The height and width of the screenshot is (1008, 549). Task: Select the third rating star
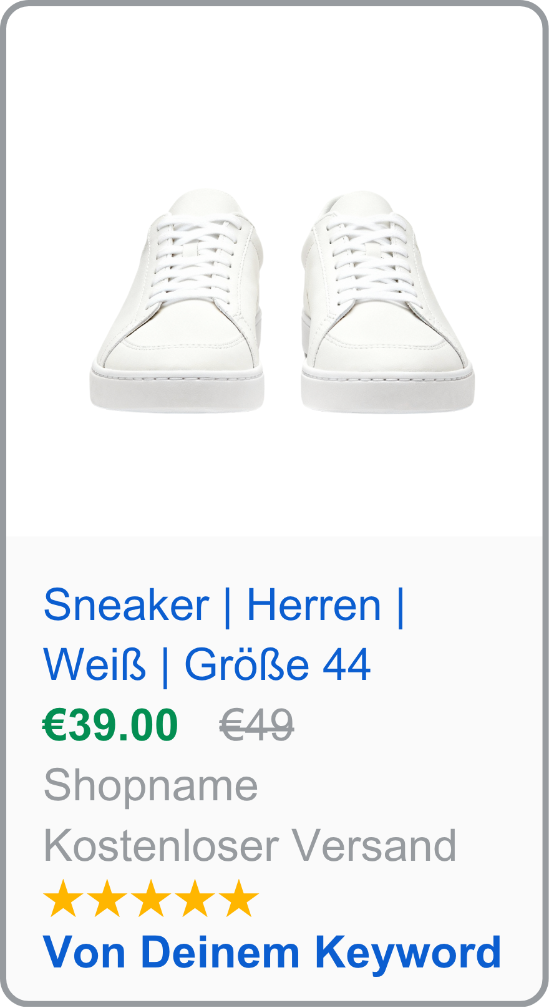tap(151, 899)
